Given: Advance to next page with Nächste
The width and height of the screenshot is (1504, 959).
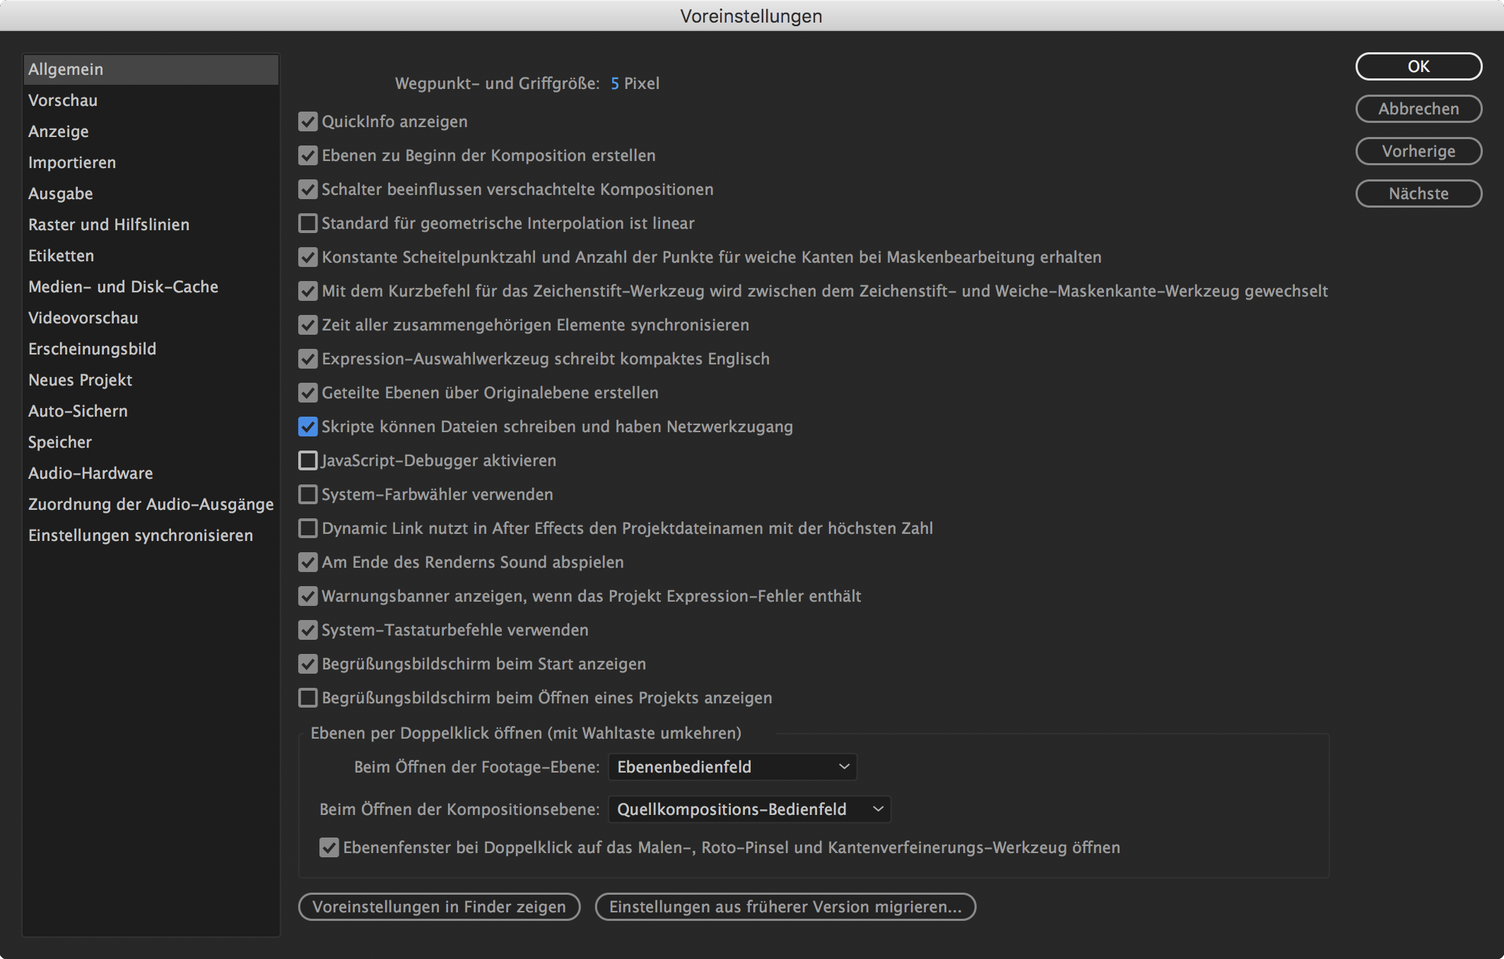Looking at the screenshot, I should point(1418,193).
